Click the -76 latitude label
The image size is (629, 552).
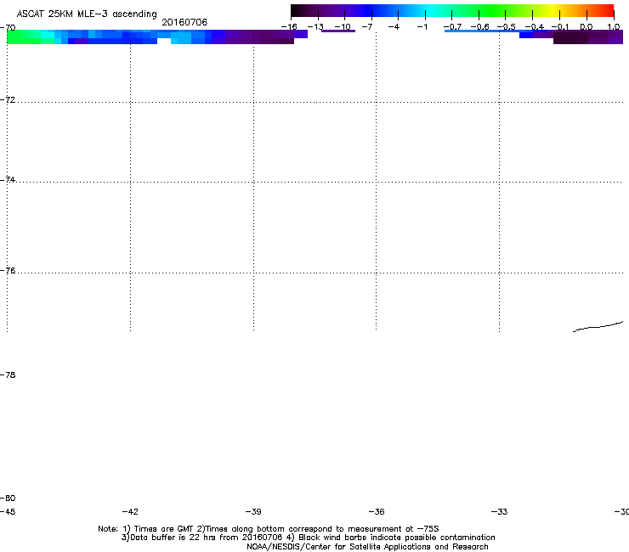(8, 271)
